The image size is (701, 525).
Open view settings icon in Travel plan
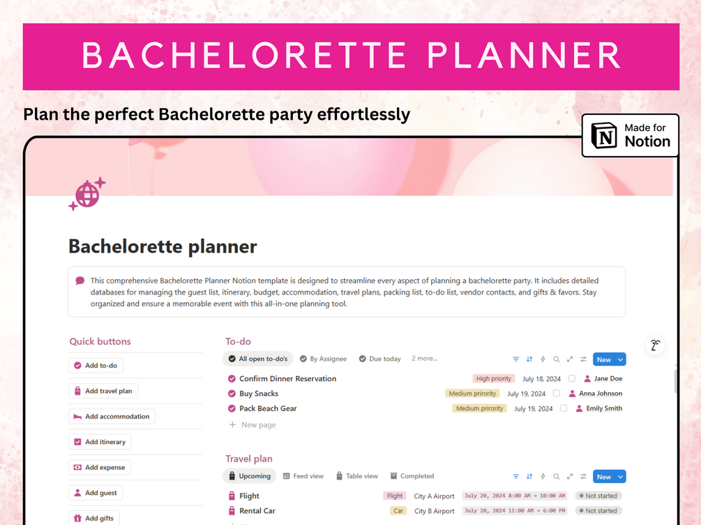583,477
